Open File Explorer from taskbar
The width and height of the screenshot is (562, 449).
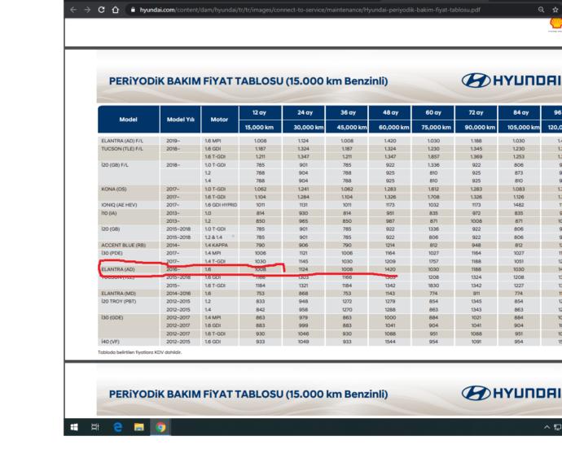pos(138,427)
